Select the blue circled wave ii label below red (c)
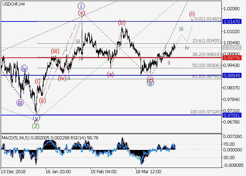This screenshot has height=176, width=246. 150,83
